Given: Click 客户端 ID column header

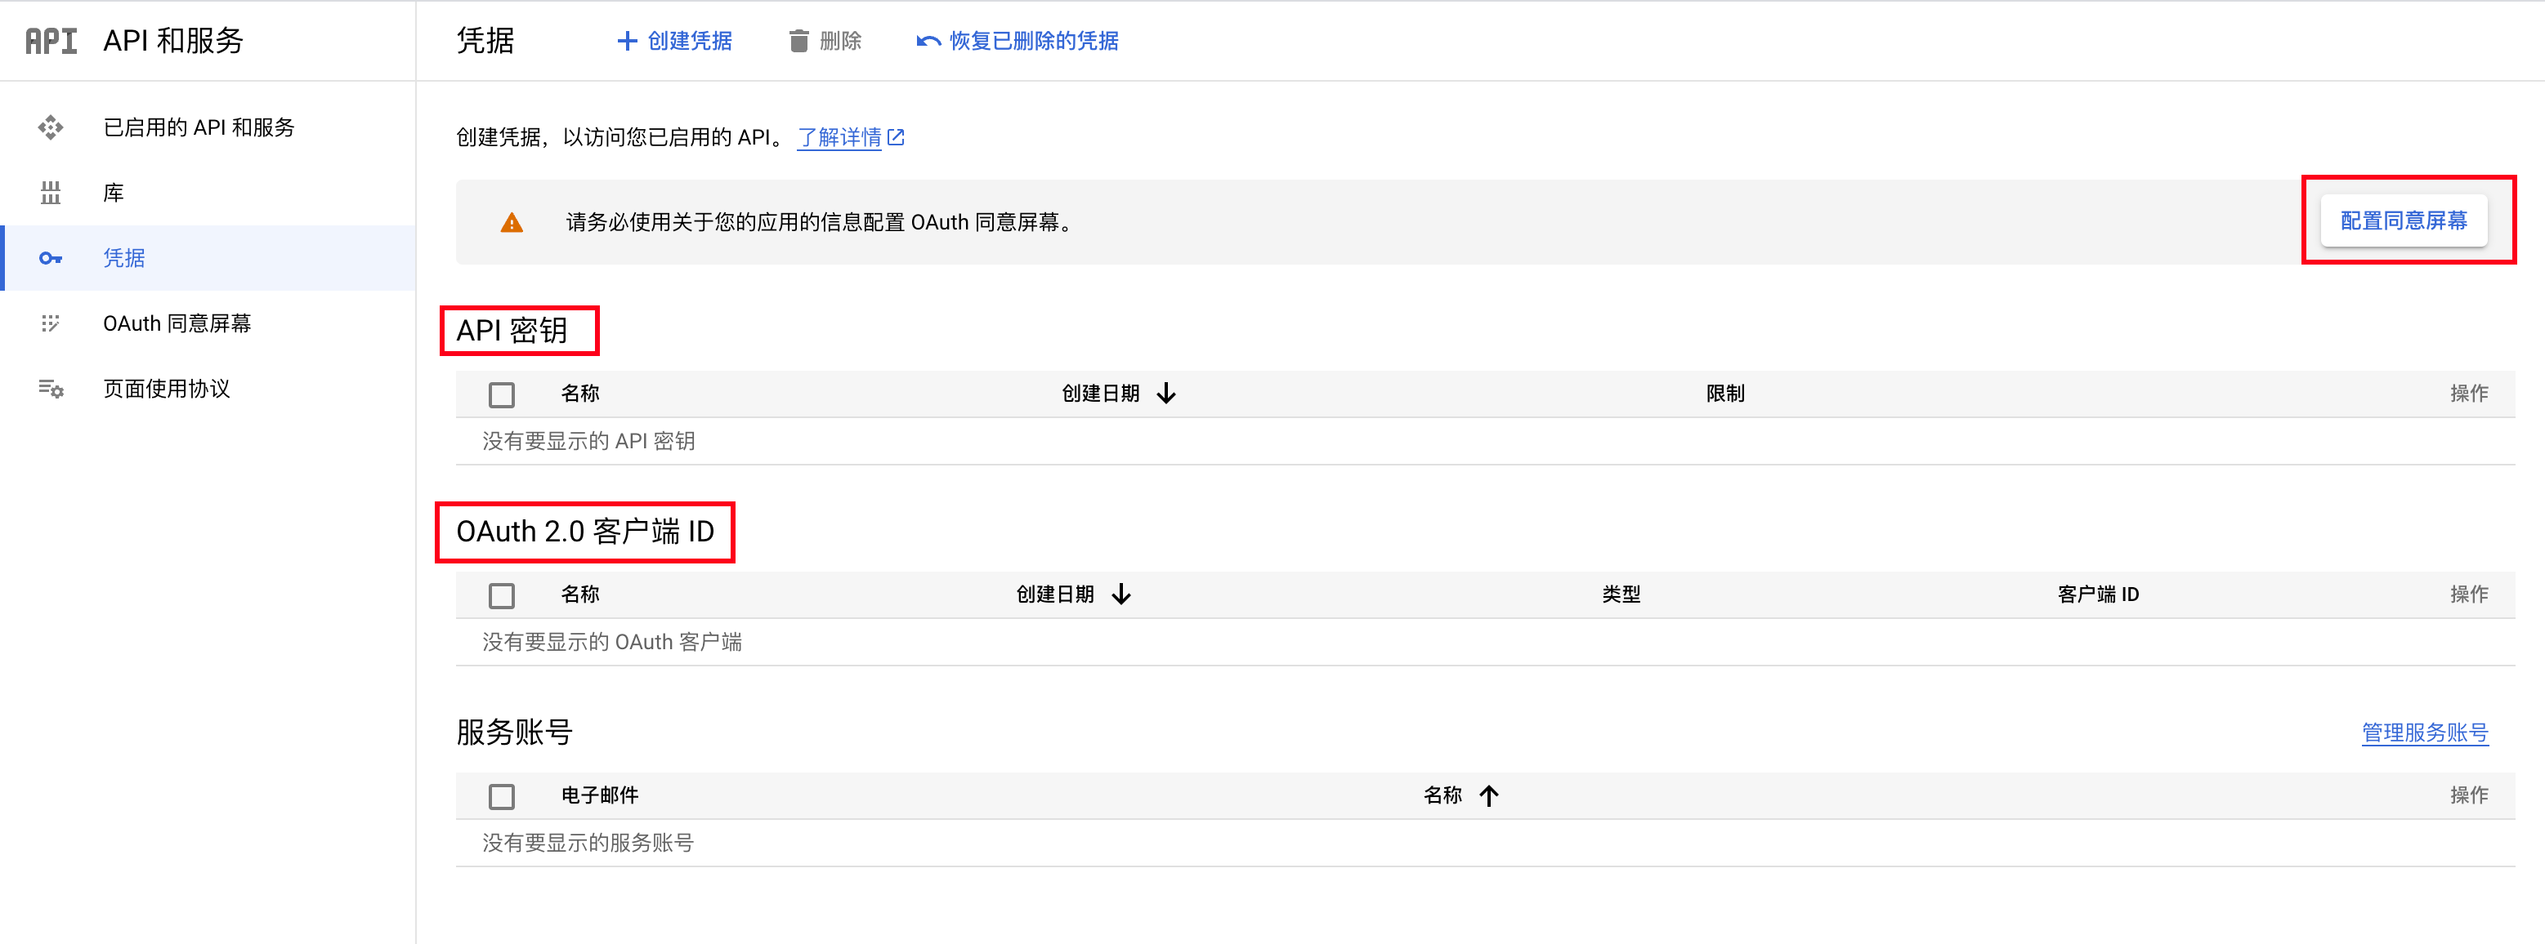Looking at the screenshot, I should pos(2099,594).
